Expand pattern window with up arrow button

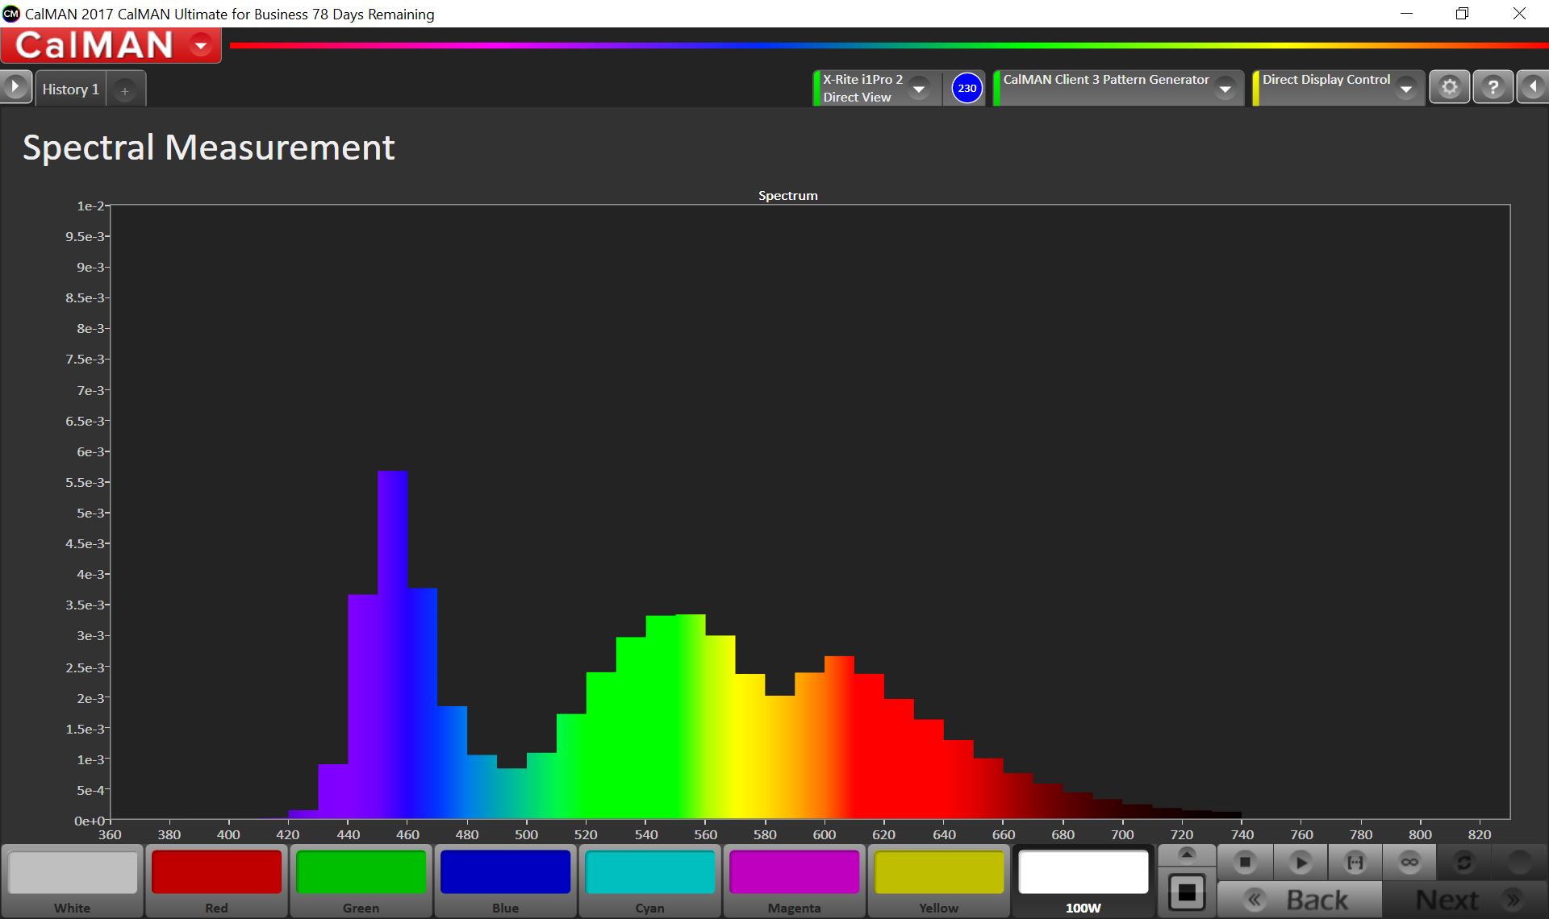(x=1186, y=855)
